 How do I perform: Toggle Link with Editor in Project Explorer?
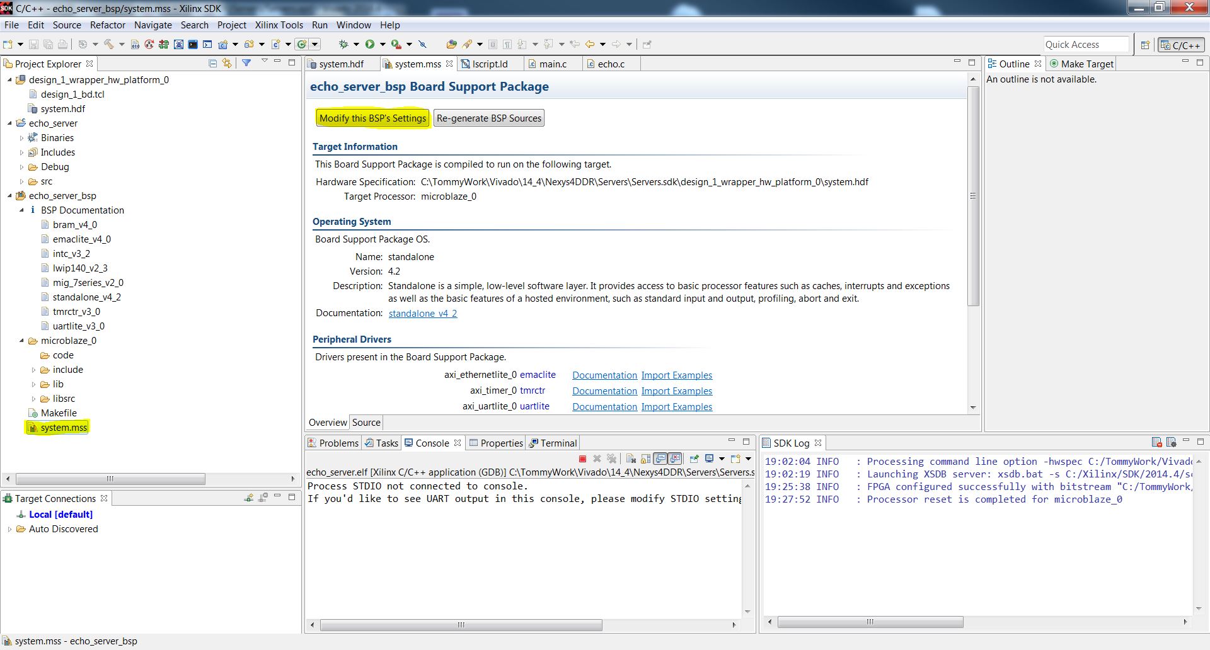point(227,63)
